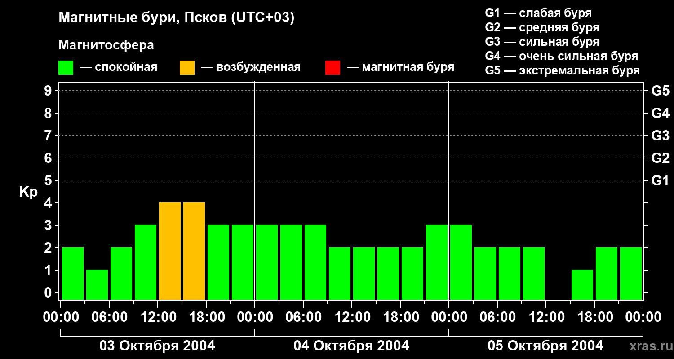Click the green bar for 03 Октября 00:00–03:00
674x359 pixels.
pyautogui.click(x=73, y=273)
